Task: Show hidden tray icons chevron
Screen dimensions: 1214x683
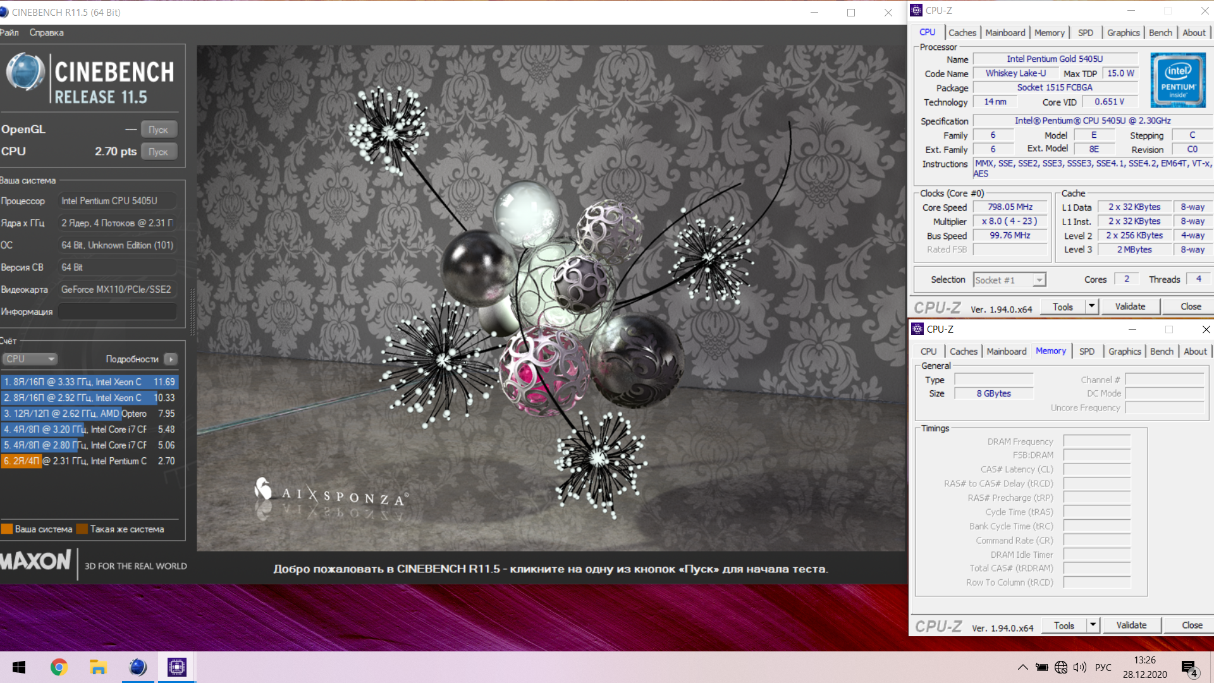Action: (x=1022, y=667)
